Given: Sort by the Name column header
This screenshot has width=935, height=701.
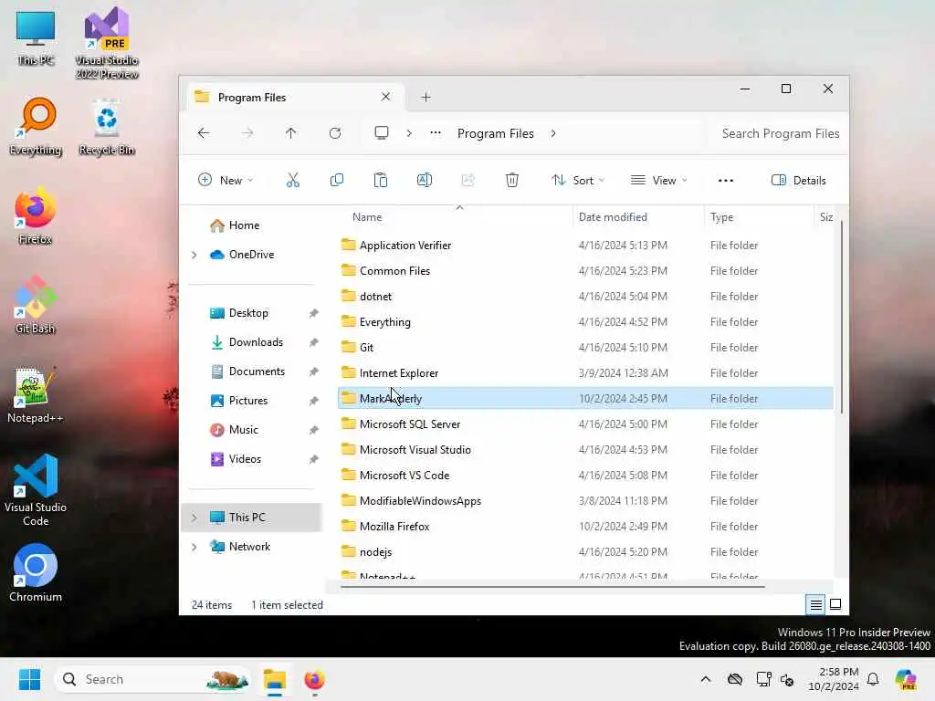Looking at the screenshot, I should [x=456, y=217].
